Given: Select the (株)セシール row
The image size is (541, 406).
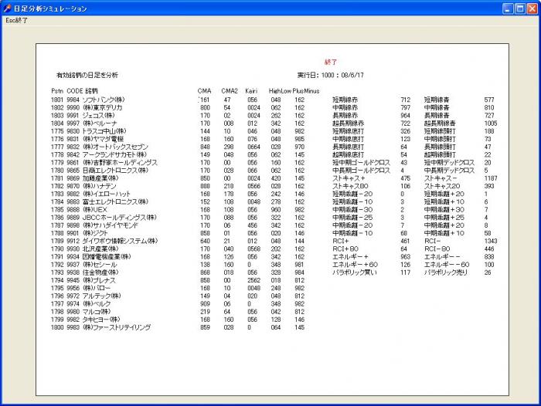Looking at the screenshot, I should point(178,265).
